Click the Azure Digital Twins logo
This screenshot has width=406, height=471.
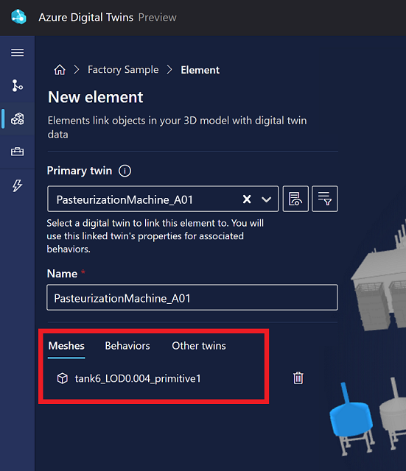(x=18, y=17)
